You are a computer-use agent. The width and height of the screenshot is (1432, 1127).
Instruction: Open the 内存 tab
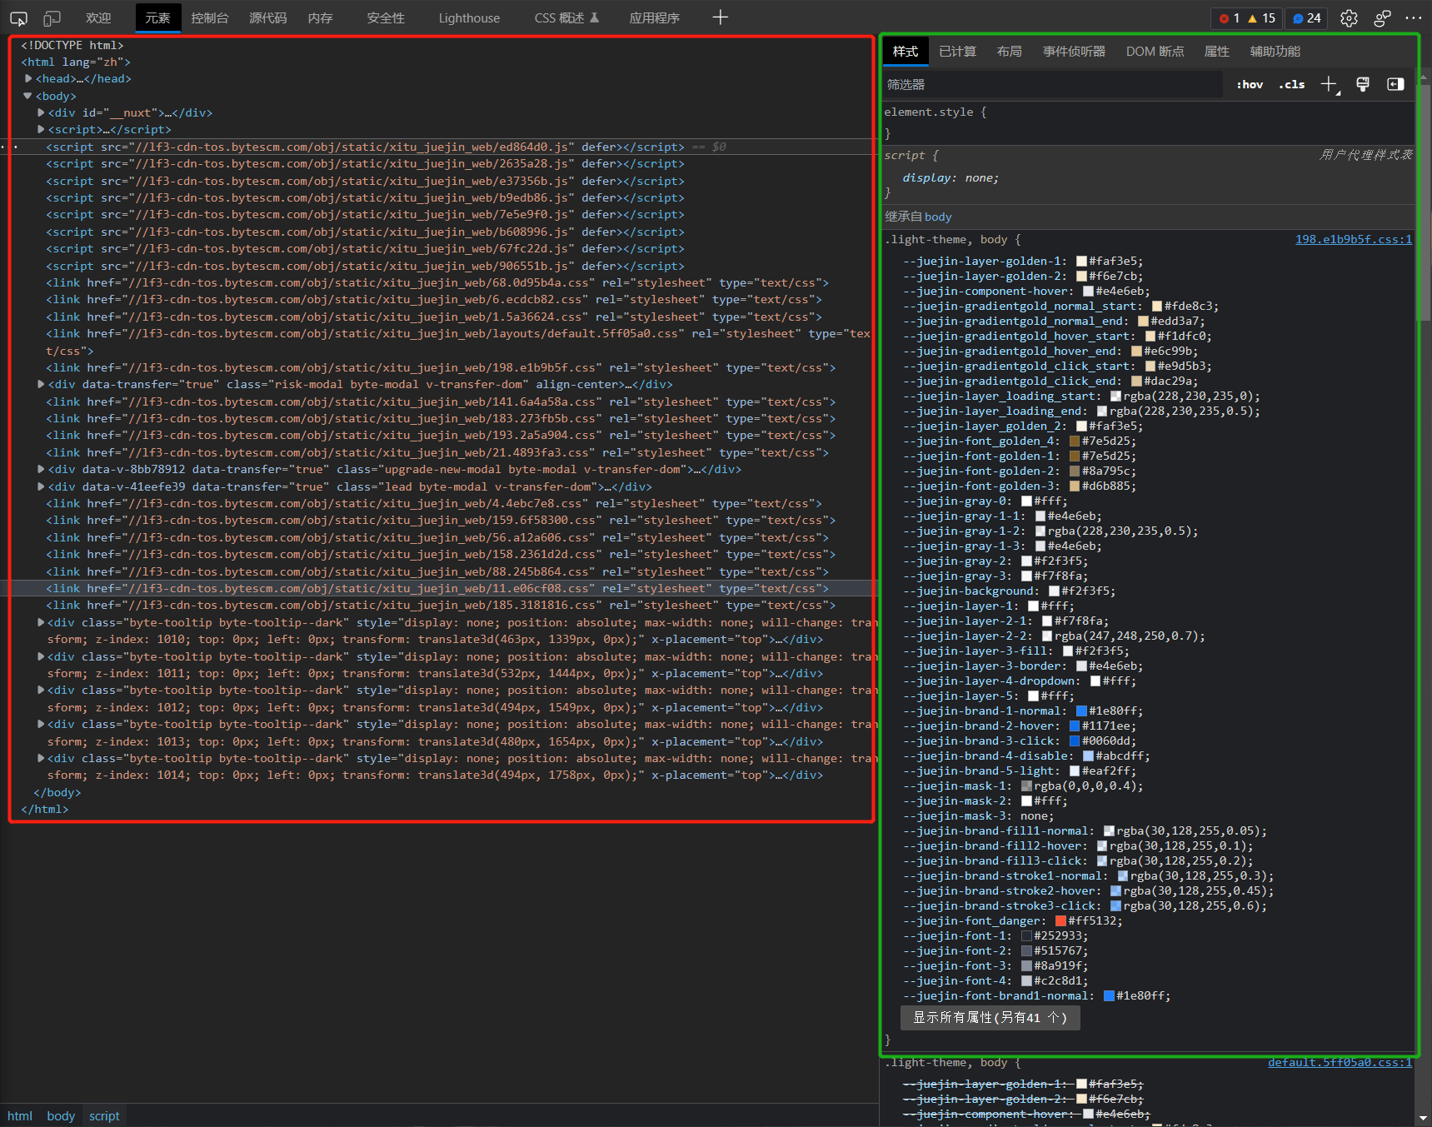[320, 17]
